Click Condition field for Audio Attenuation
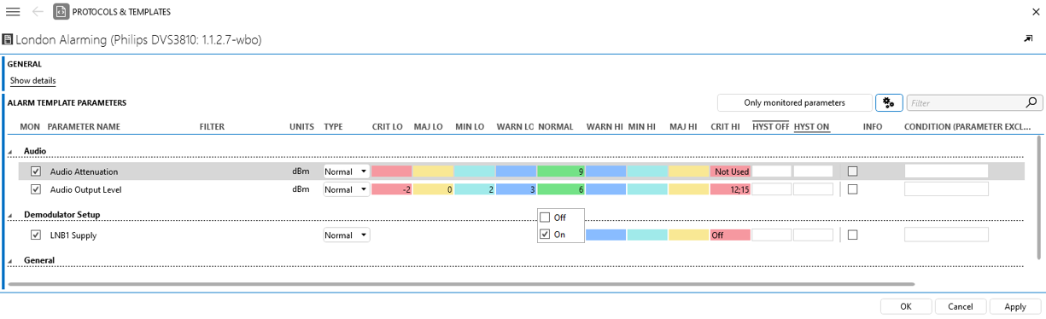 pos(946,171)
